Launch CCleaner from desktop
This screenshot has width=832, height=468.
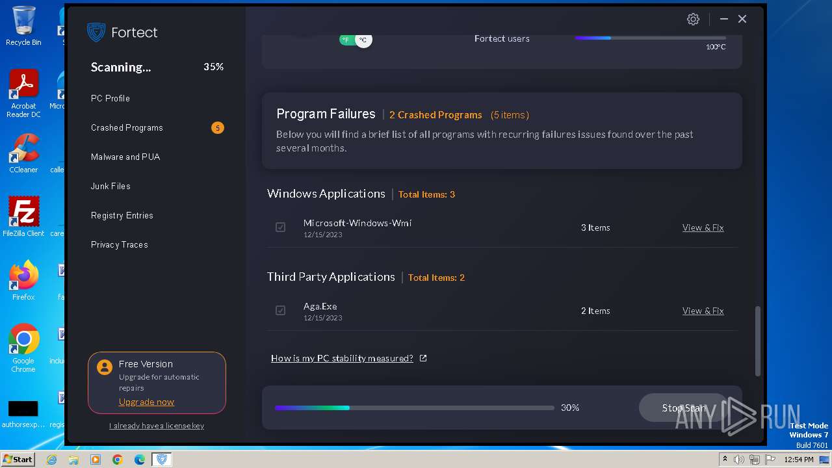[23, 153]
